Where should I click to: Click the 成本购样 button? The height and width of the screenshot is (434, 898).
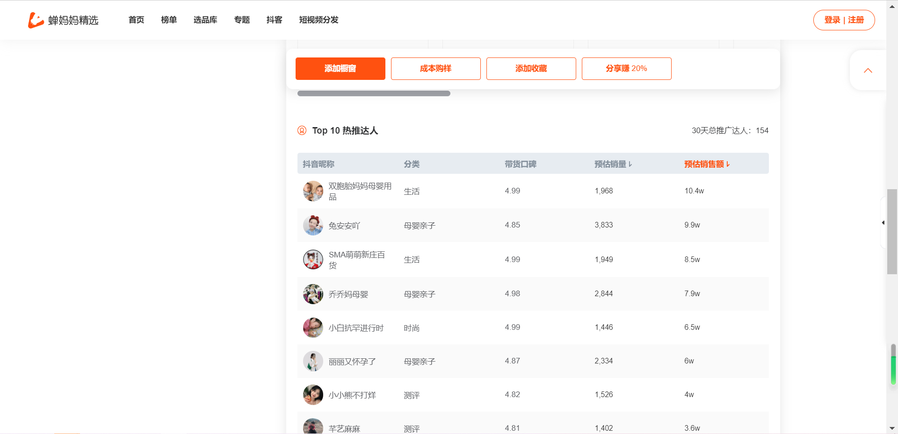[436, 69]
